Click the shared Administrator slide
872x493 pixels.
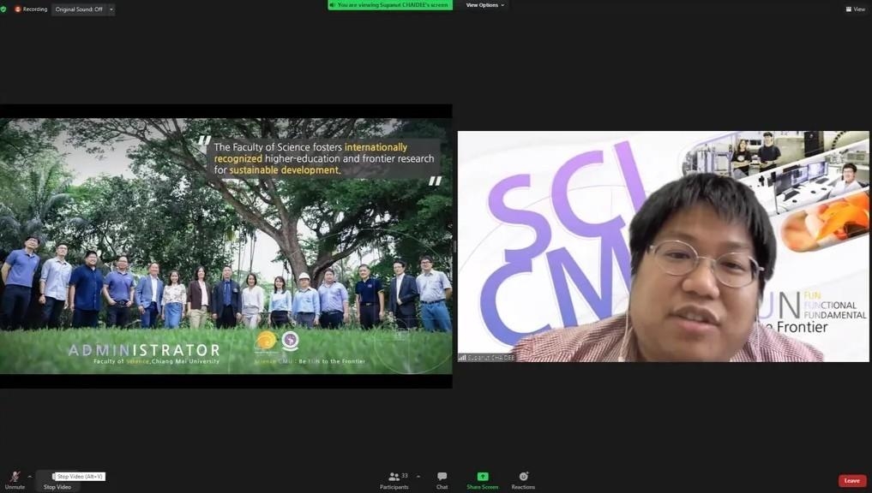226,246
